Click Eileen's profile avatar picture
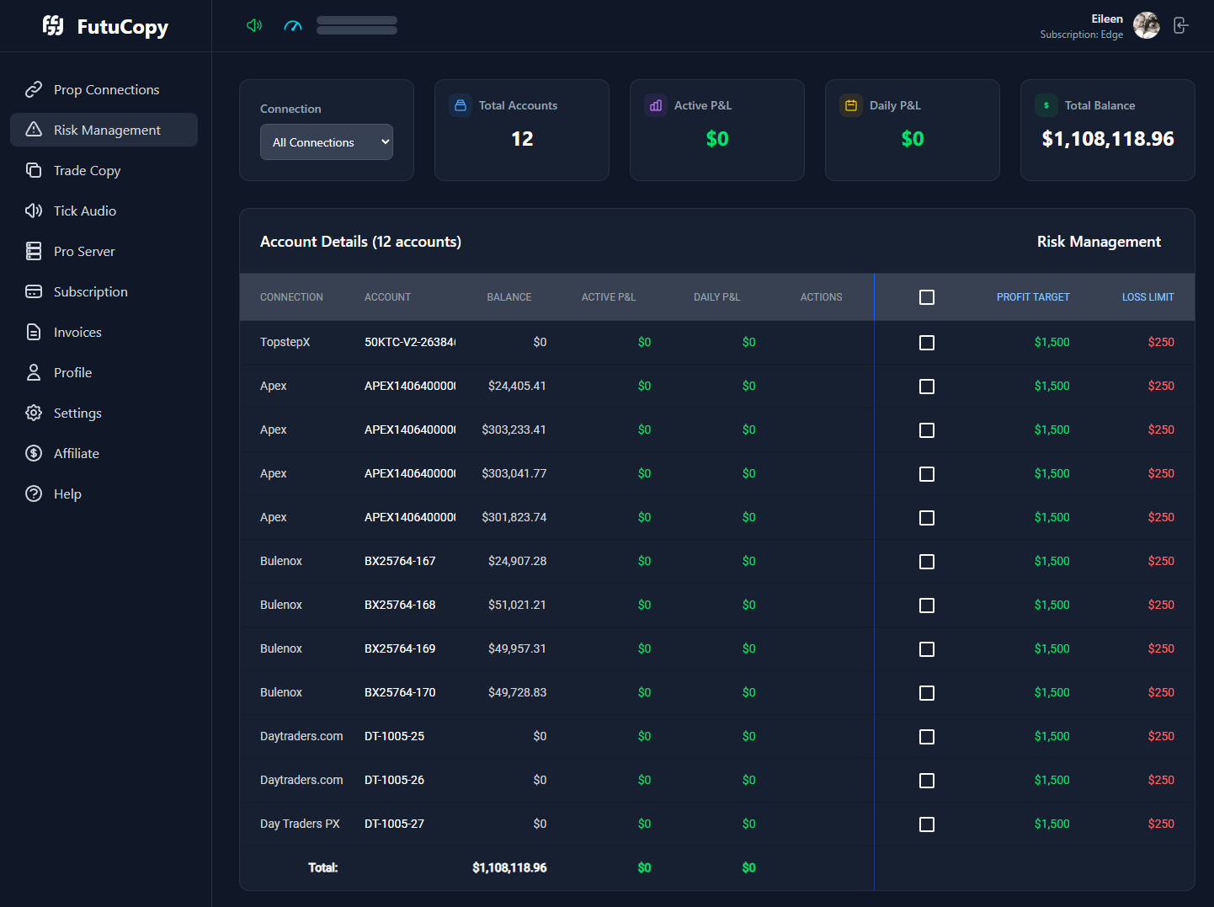 (1146, 25)
